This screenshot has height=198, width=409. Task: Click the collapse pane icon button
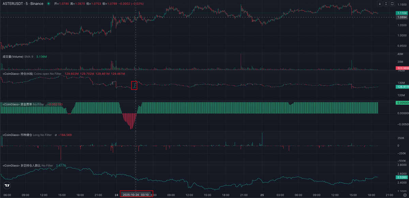click(x=386, y=3)
